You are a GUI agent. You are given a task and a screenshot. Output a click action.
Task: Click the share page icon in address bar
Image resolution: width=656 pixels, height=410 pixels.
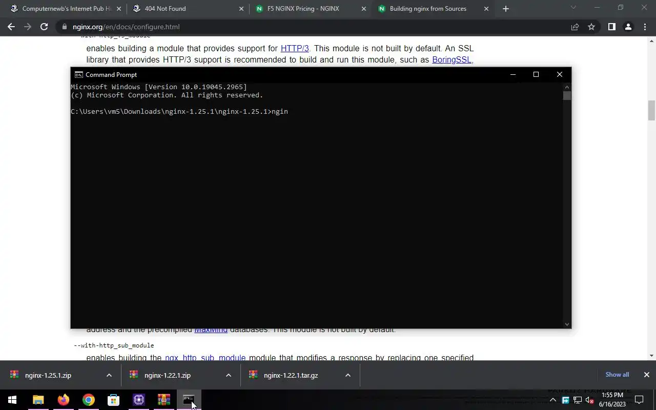pos(575,27)
